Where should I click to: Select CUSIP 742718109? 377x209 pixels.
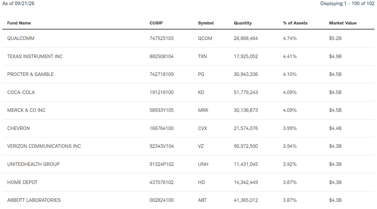pyautogui.click(x=161, y=74)
